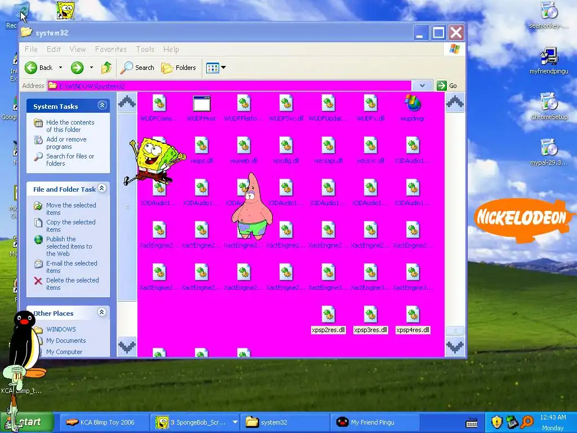Image resolution: width=577 pixels, height=433 pixels.
Task: Open the Search toolbar button
Action: pos(139,68)
